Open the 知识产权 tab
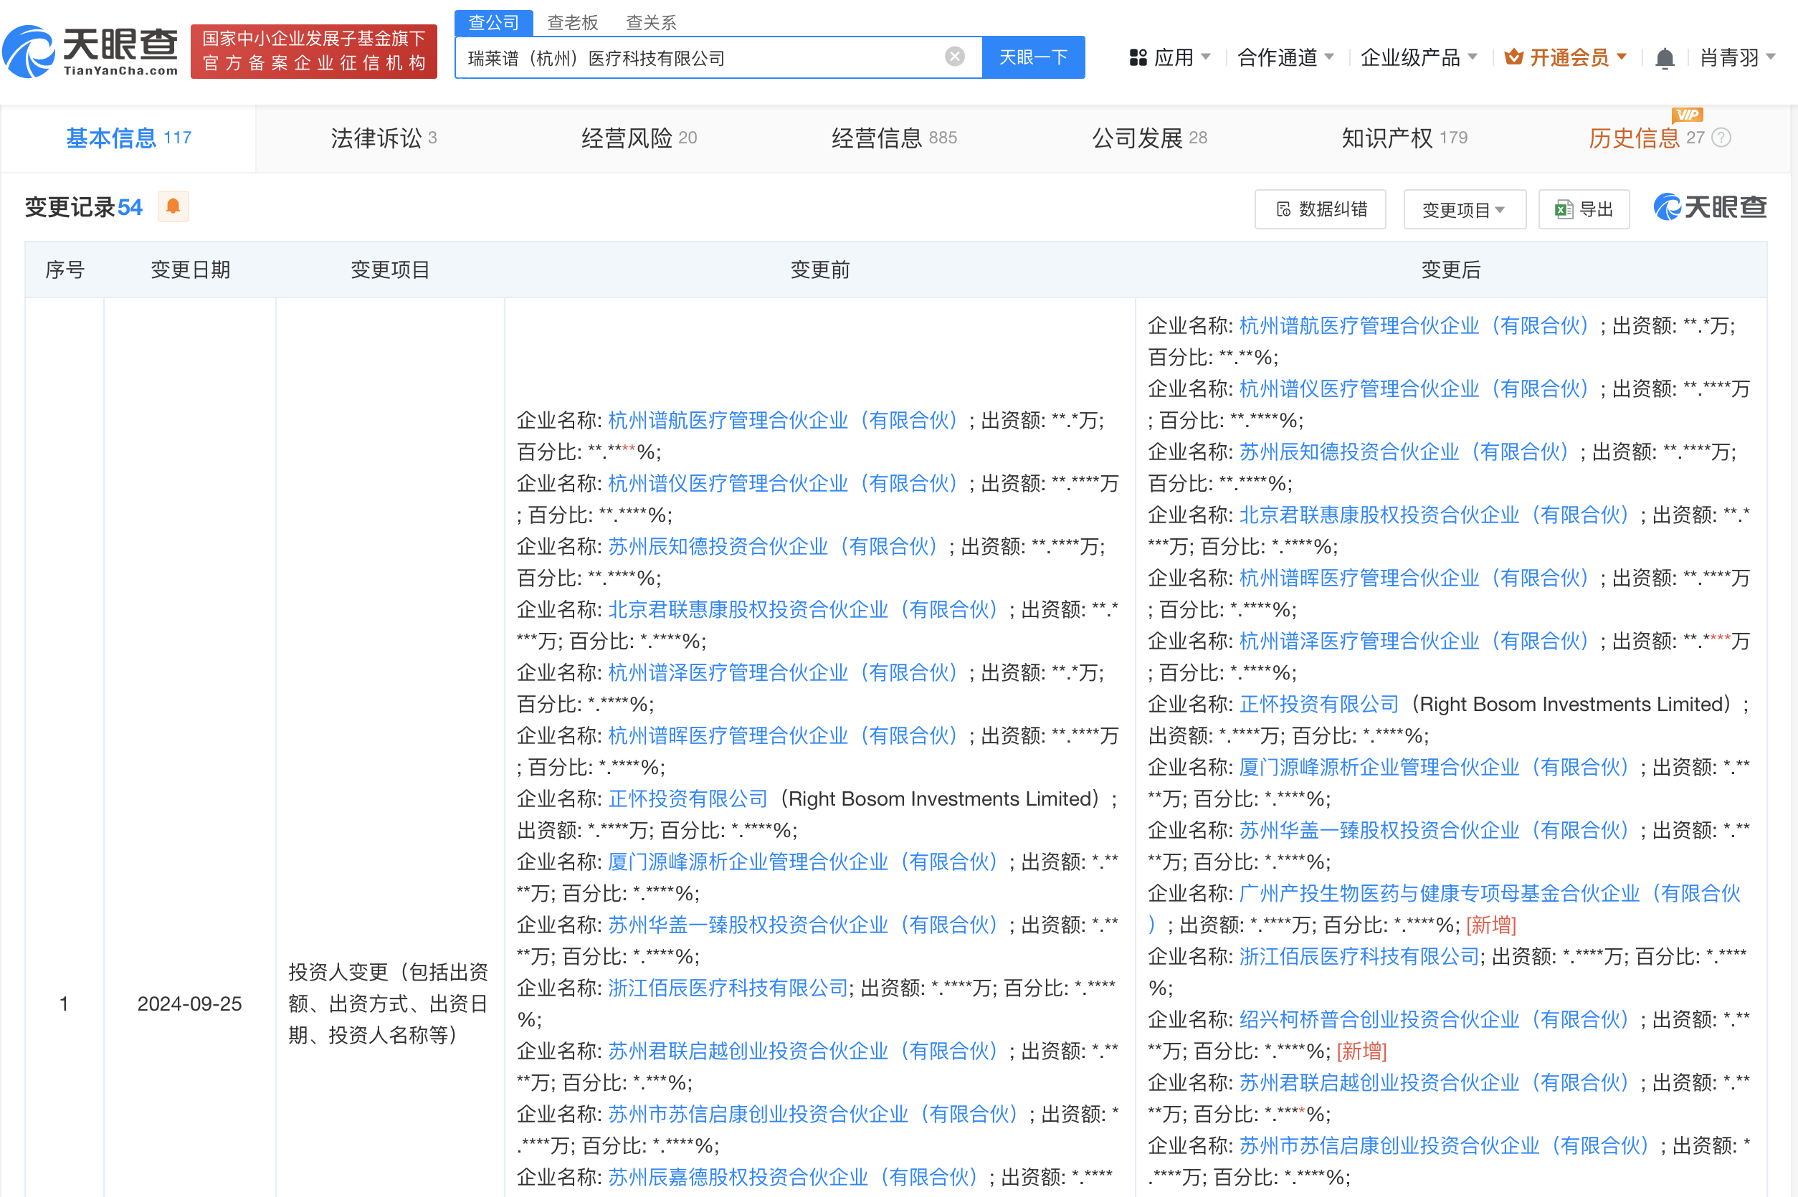This screenshot has width=1798, height=1197. (x=1404, y=138)
